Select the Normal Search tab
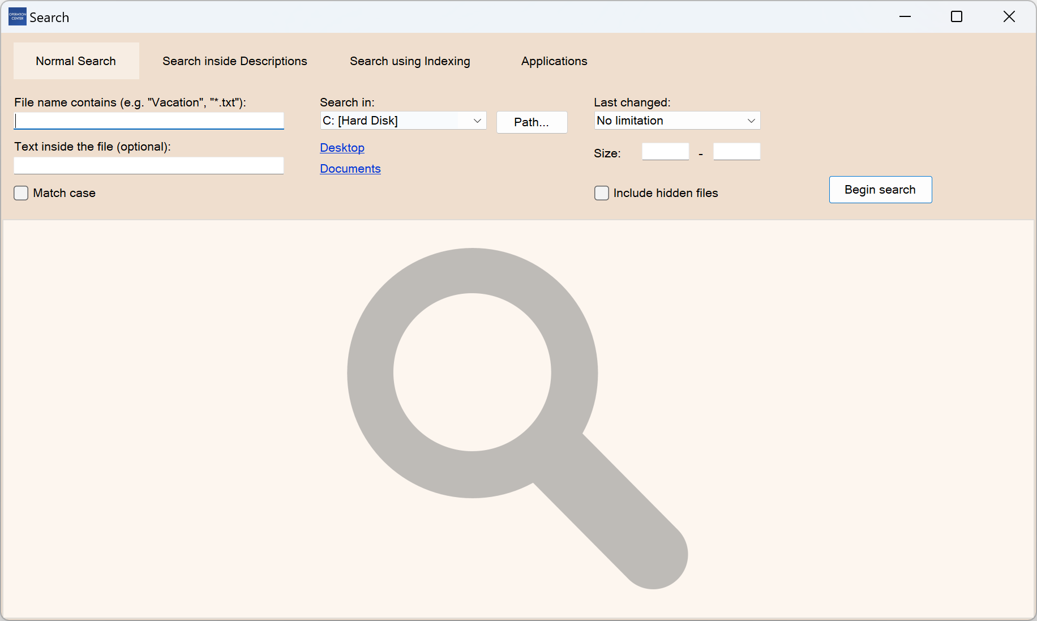Viewport: 1037px width, 621px height. coord(76,61)
